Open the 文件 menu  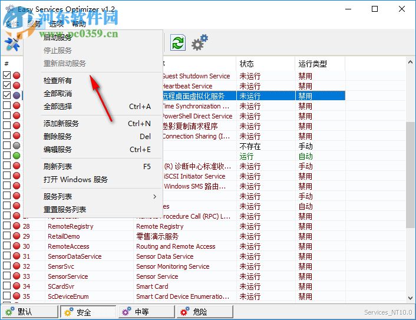tap(12, 24)
